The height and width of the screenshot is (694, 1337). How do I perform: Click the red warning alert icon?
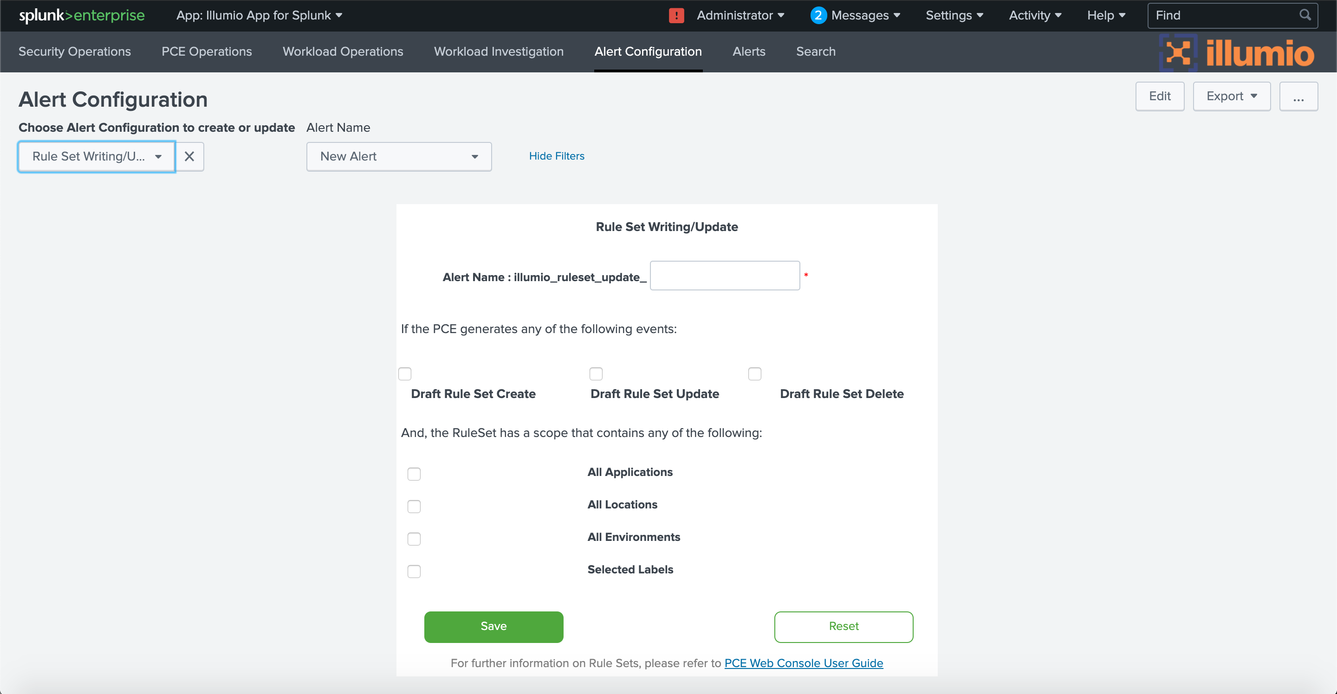pos(676,16)
